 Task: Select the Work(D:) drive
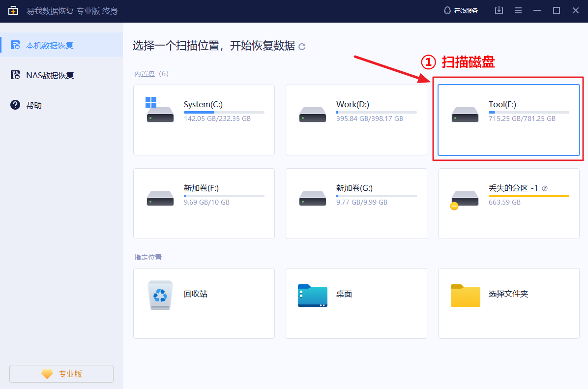click(356, 120)
